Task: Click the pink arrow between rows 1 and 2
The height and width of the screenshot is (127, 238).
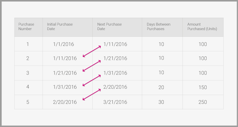Action: coord(92,51)
